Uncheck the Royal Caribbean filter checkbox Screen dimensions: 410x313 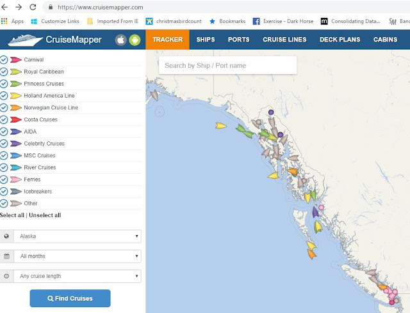4,72
